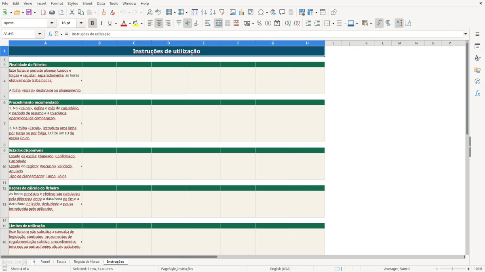This screenshot has width=485, height=272.
Task: Insert a pivot table
Action: (251, 12)
